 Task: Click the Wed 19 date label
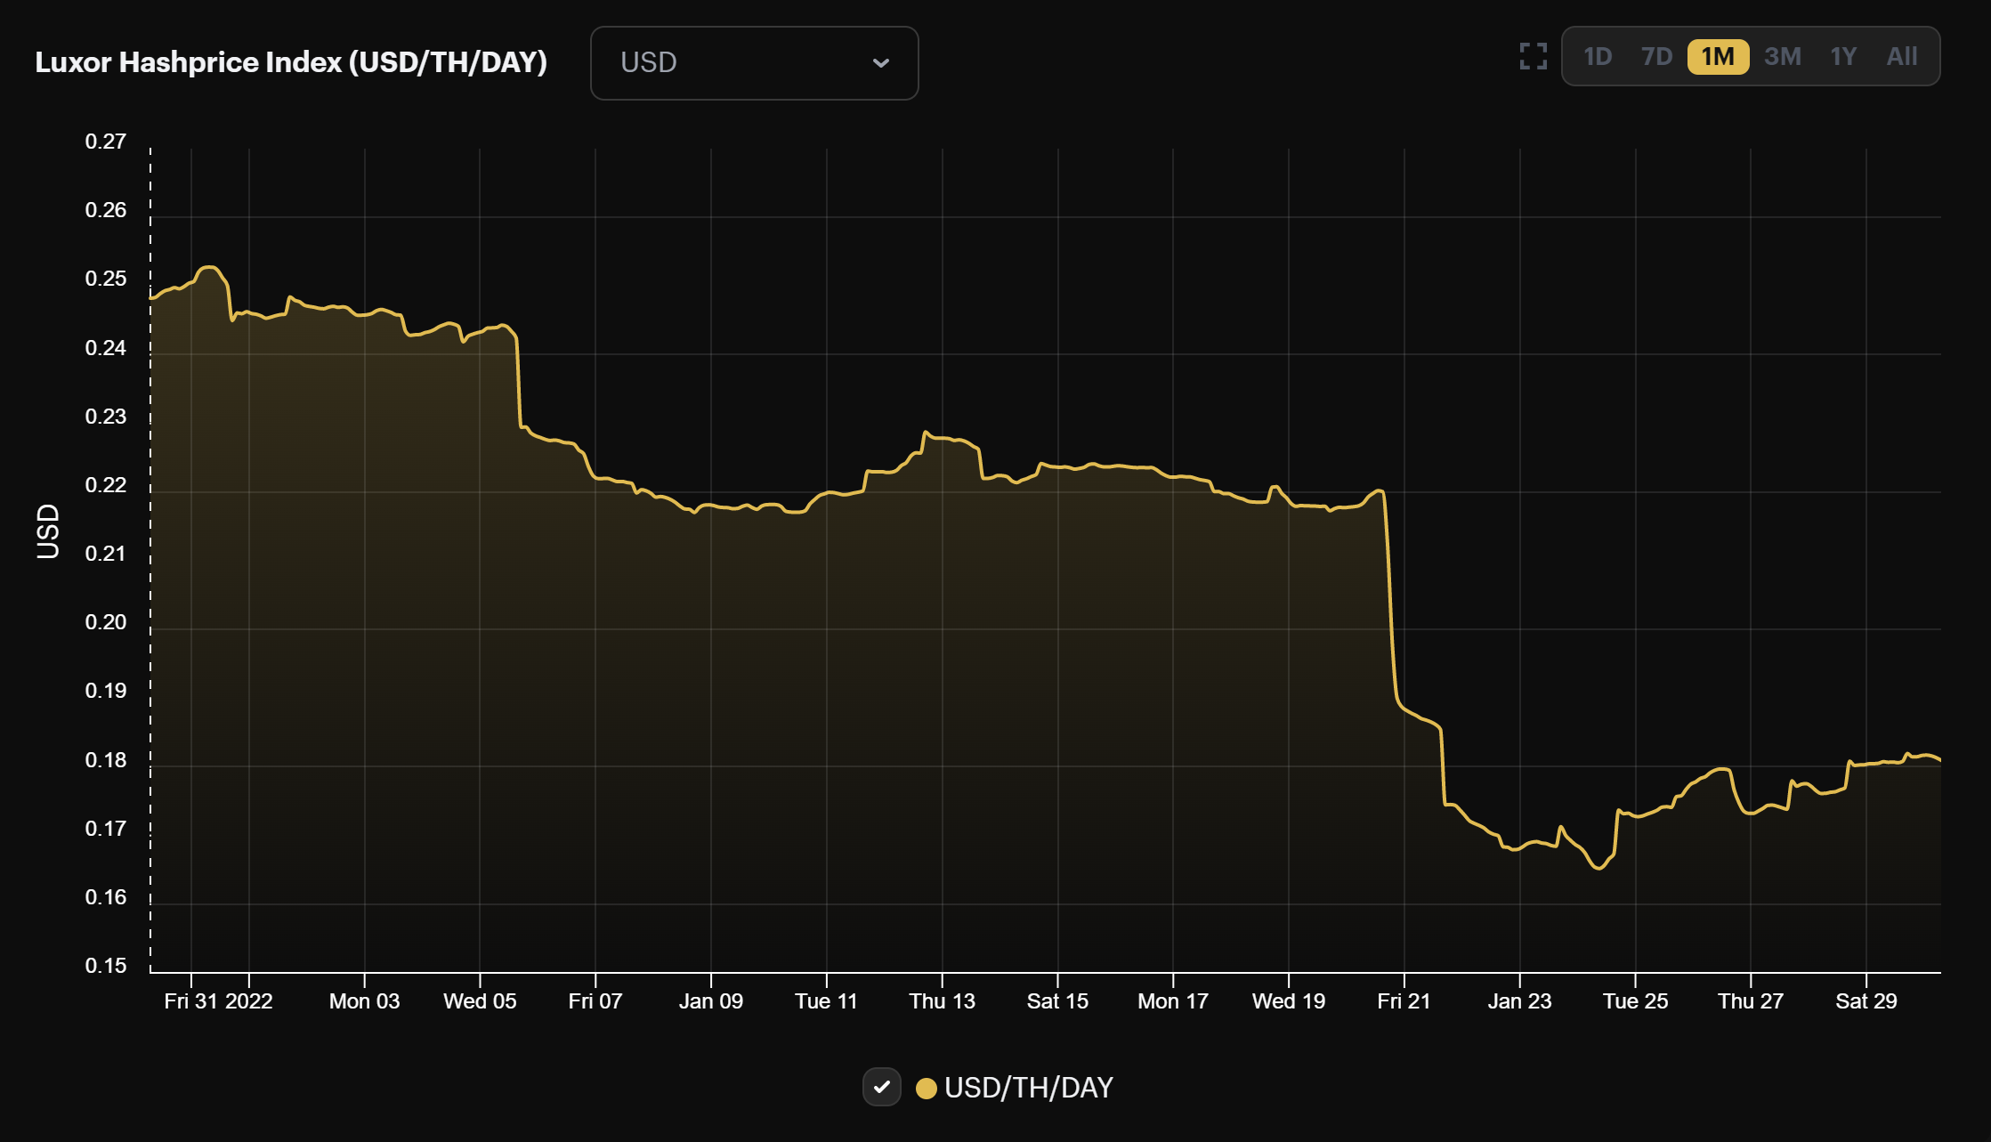click(x=1289, y=1001)
